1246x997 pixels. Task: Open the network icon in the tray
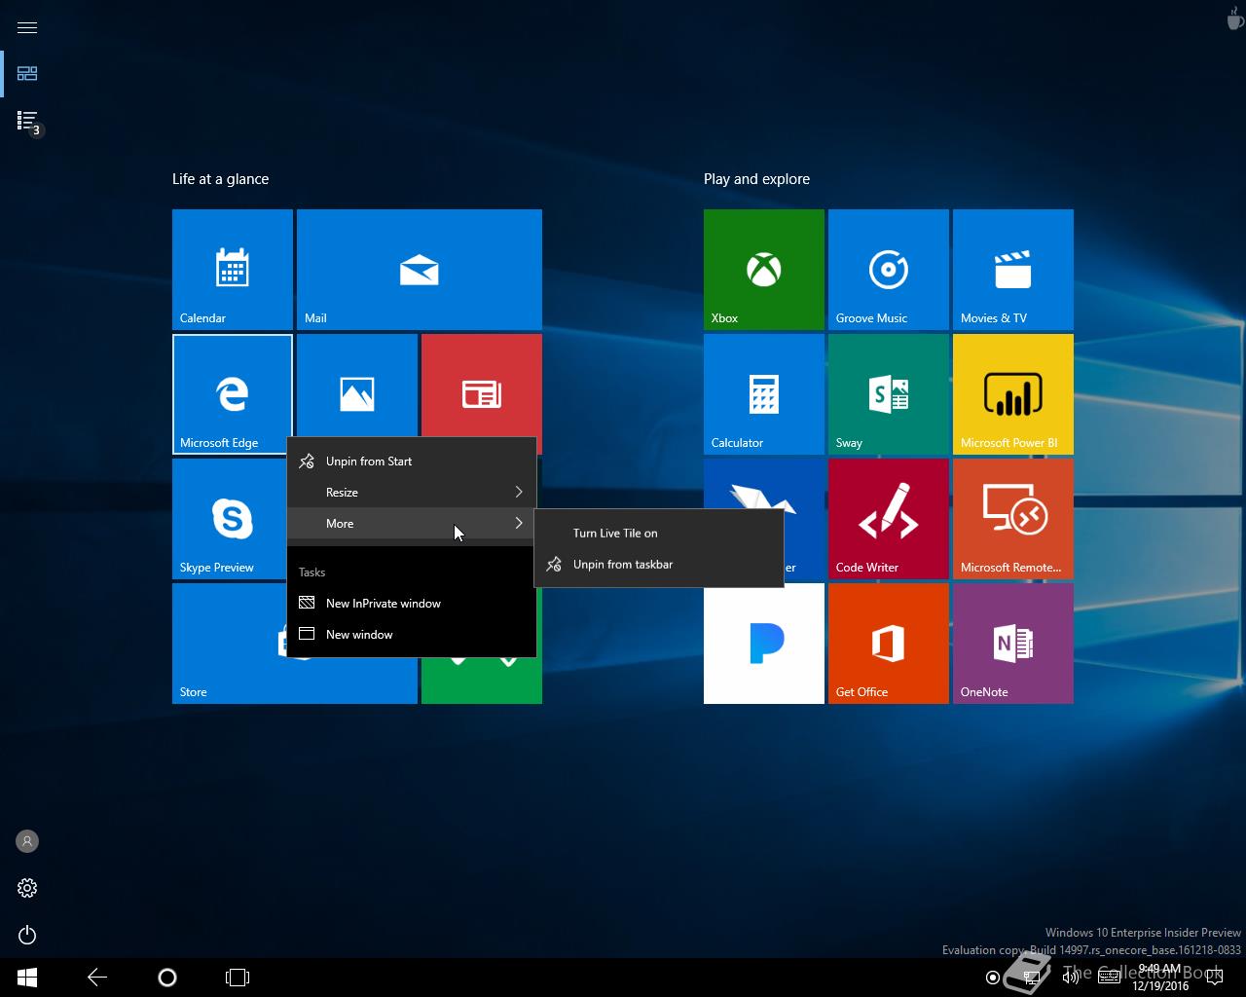point(1033,978)
